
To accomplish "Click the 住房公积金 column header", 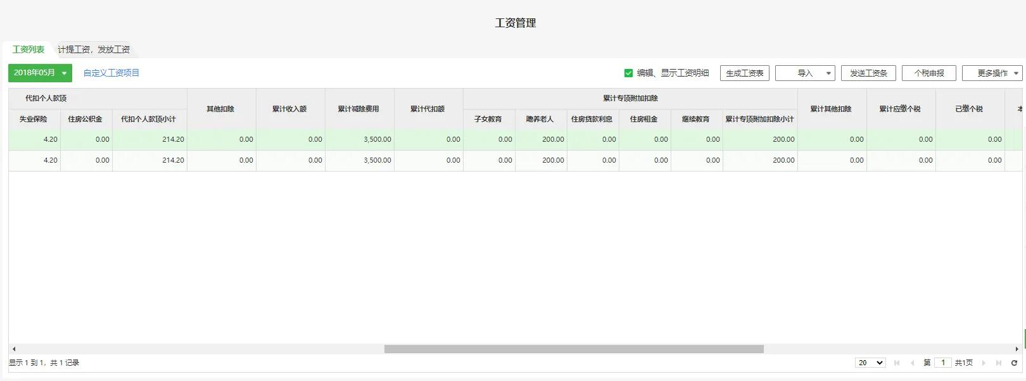I will point(86,119).
